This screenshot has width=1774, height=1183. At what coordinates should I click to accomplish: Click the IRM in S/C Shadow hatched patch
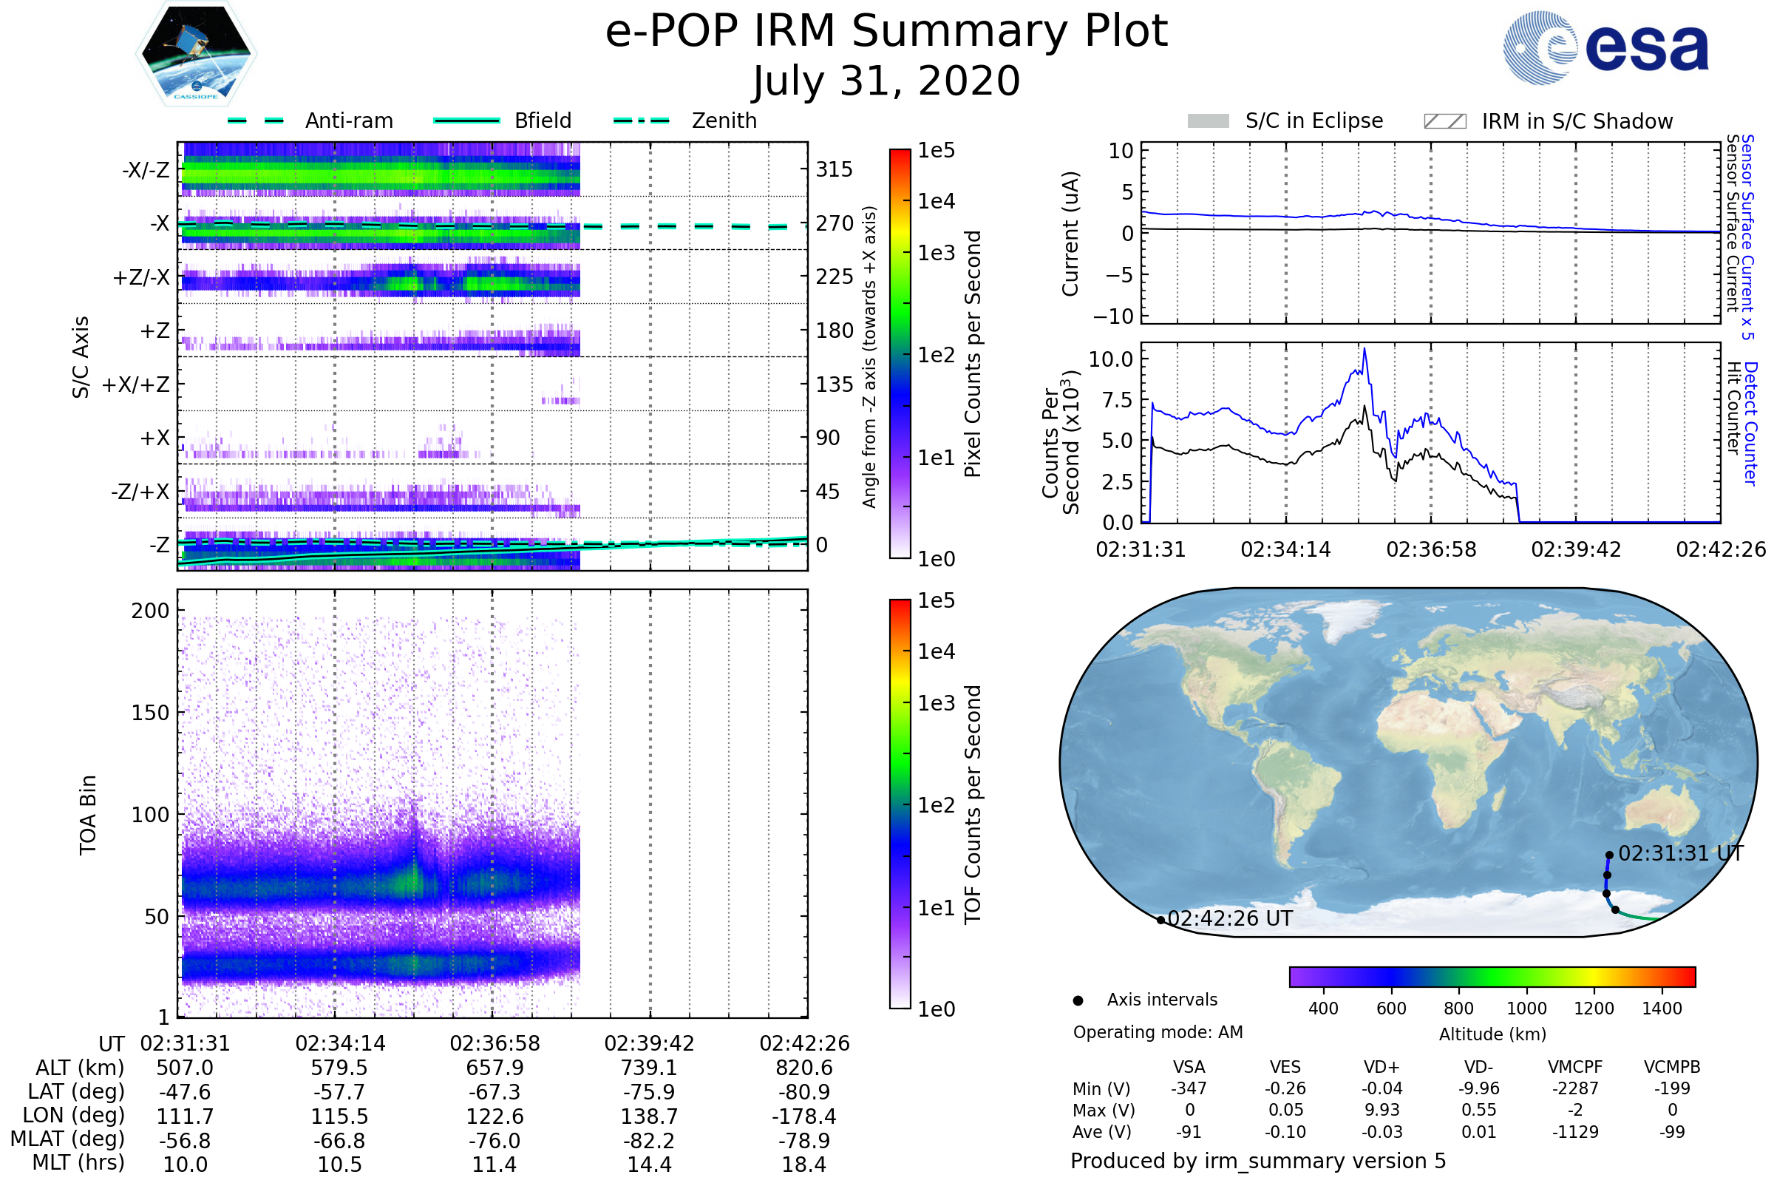[1444, 121]
